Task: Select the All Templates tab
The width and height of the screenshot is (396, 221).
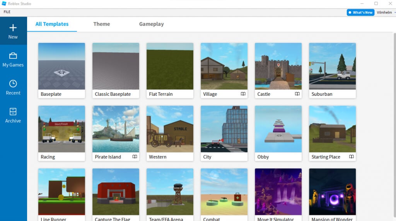Action: (x=52, y=24)
